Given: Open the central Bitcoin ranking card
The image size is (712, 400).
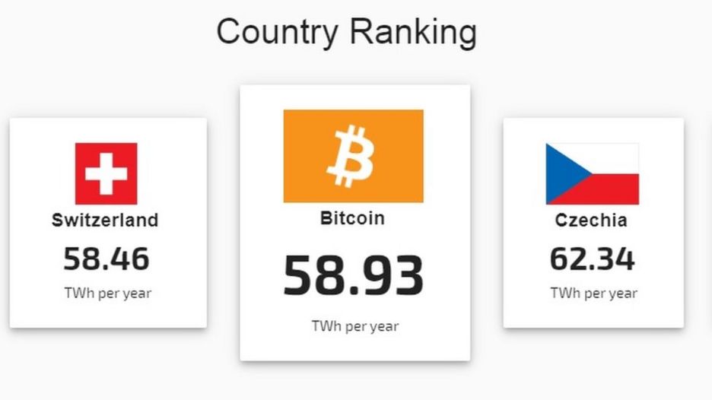Looking at the screenshot, I should tap(355, 223).
